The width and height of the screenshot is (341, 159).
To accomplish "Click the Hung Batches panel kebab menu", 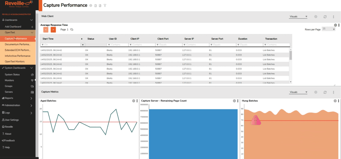I will [x=338, y=101].
